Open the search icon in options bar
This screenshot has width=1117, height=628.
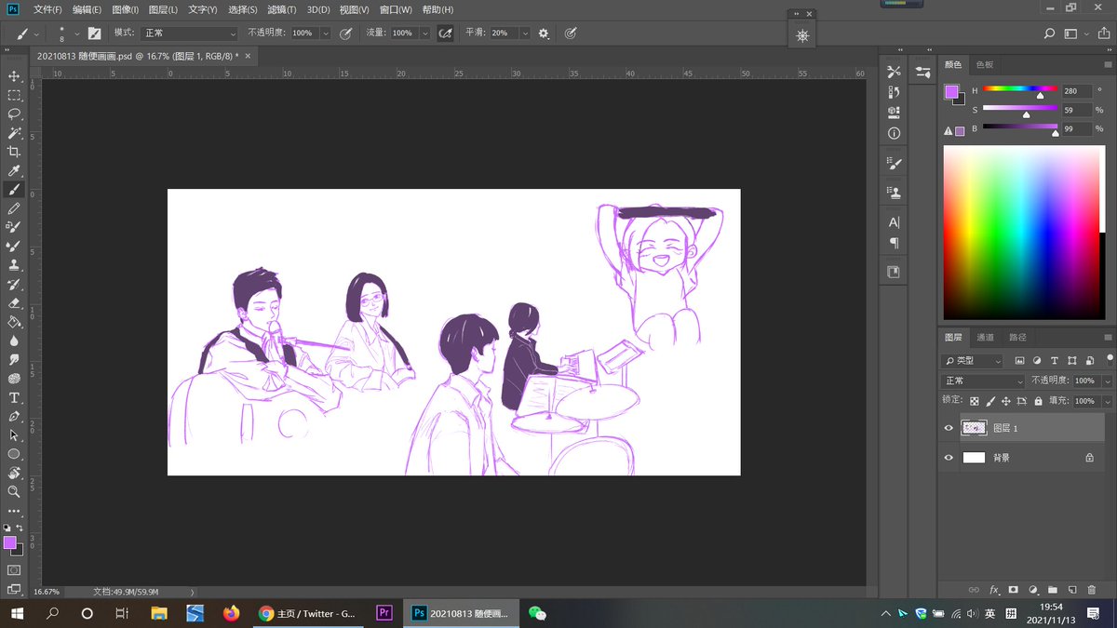tap(1050, 33)
